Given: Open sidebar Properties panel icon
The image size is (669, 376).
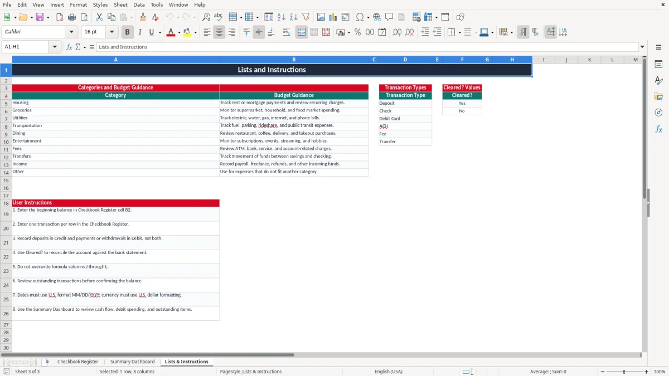Looking at the screenshot, I should 658,65.
